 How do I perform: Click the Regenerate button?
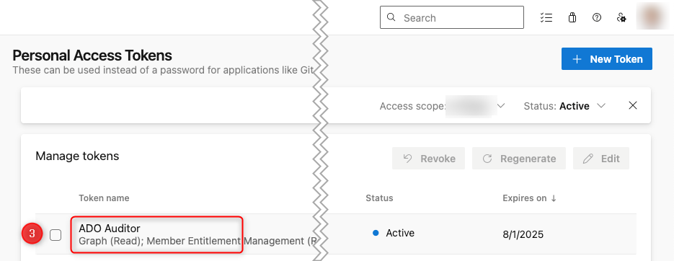coord(519,159)
